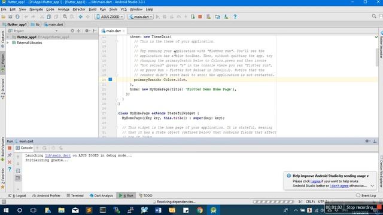The height and width of the screenshot is (215, 383).
Task: Click the Copy toolbar icon
Action: point(49,17)
